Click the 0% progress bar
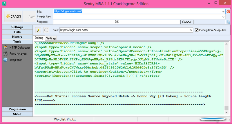232x124 pixels. (117, 22)
